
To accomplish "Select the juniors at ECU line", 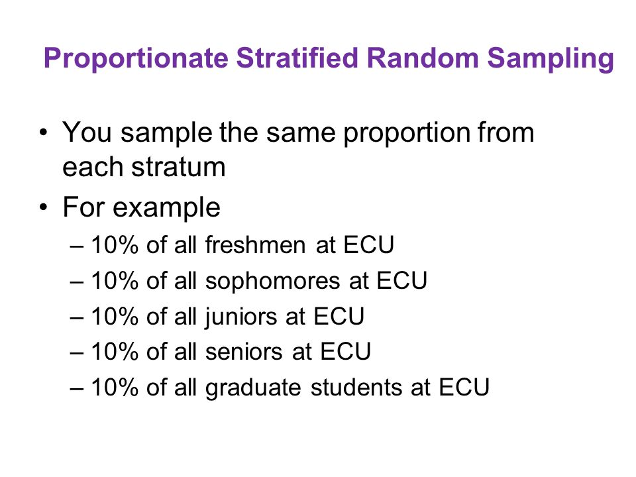I will pyautogui.click(x=227, y=317).
